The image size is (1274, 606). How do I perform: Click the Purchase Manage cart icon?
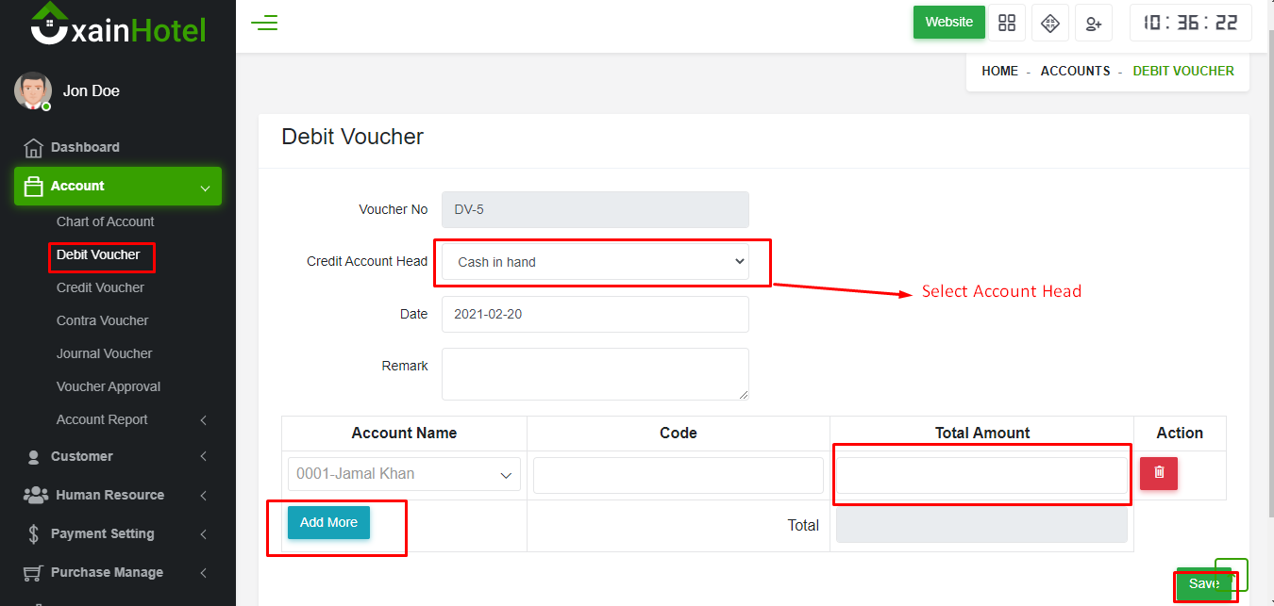coord(33,573)
